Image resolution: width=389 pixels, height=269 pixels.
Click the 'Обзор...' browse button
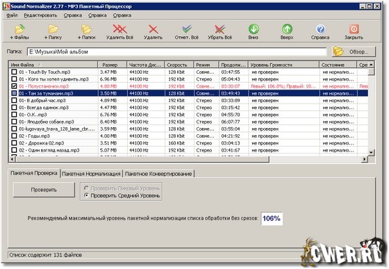(354, 52)
